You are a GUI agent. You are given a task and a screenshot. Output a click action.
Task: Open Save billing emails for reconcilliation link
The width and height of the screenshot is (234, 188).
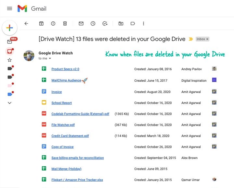pyautogui.click(x=78, y=158)
